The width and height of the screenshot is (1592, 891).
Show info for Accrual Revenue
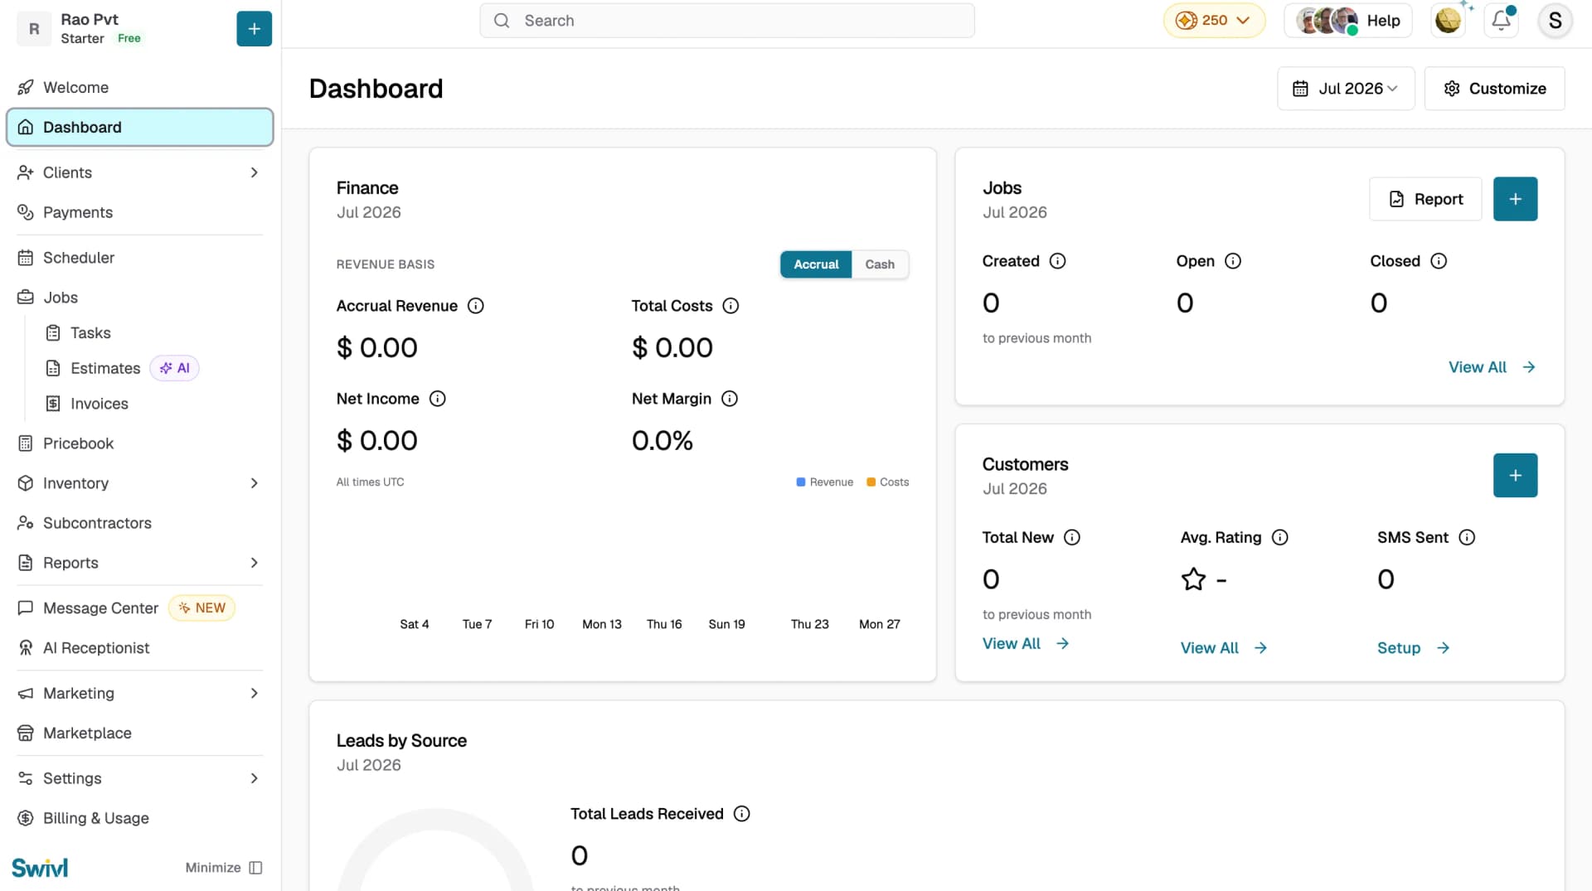(476, 306)
